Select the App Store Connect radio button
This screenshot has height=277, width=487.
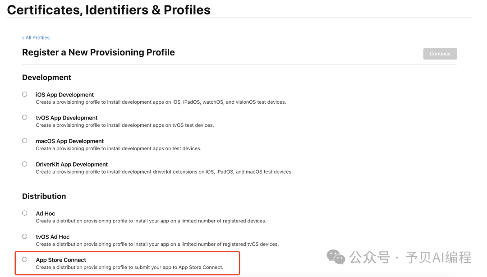pos(25,259)
